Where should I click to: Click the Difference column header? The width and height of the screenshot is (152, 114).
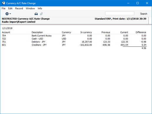point(141,32)
